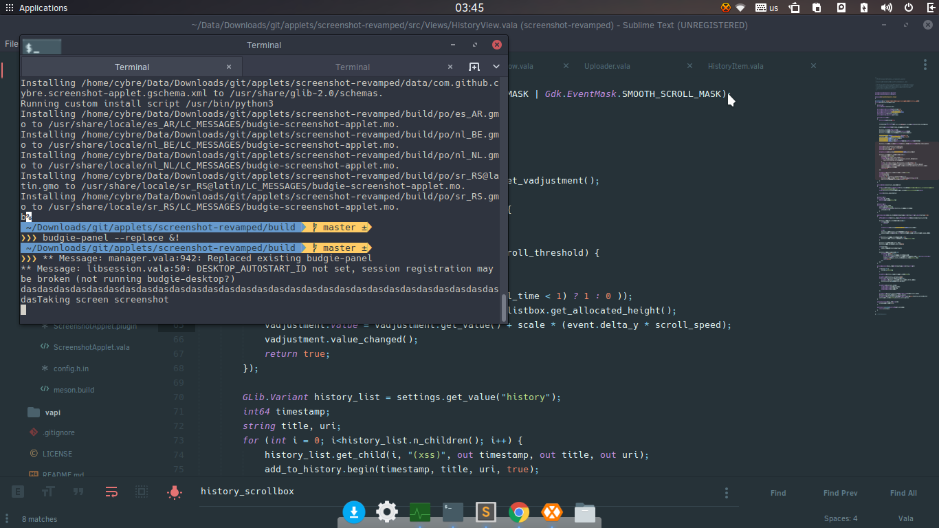Click the 8 matches status text

point(40,519)
